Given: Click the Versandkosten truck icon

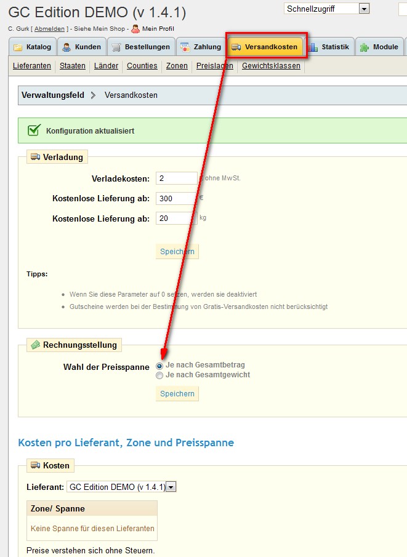Looking at the screenshot, I should (x=236, y=47).
